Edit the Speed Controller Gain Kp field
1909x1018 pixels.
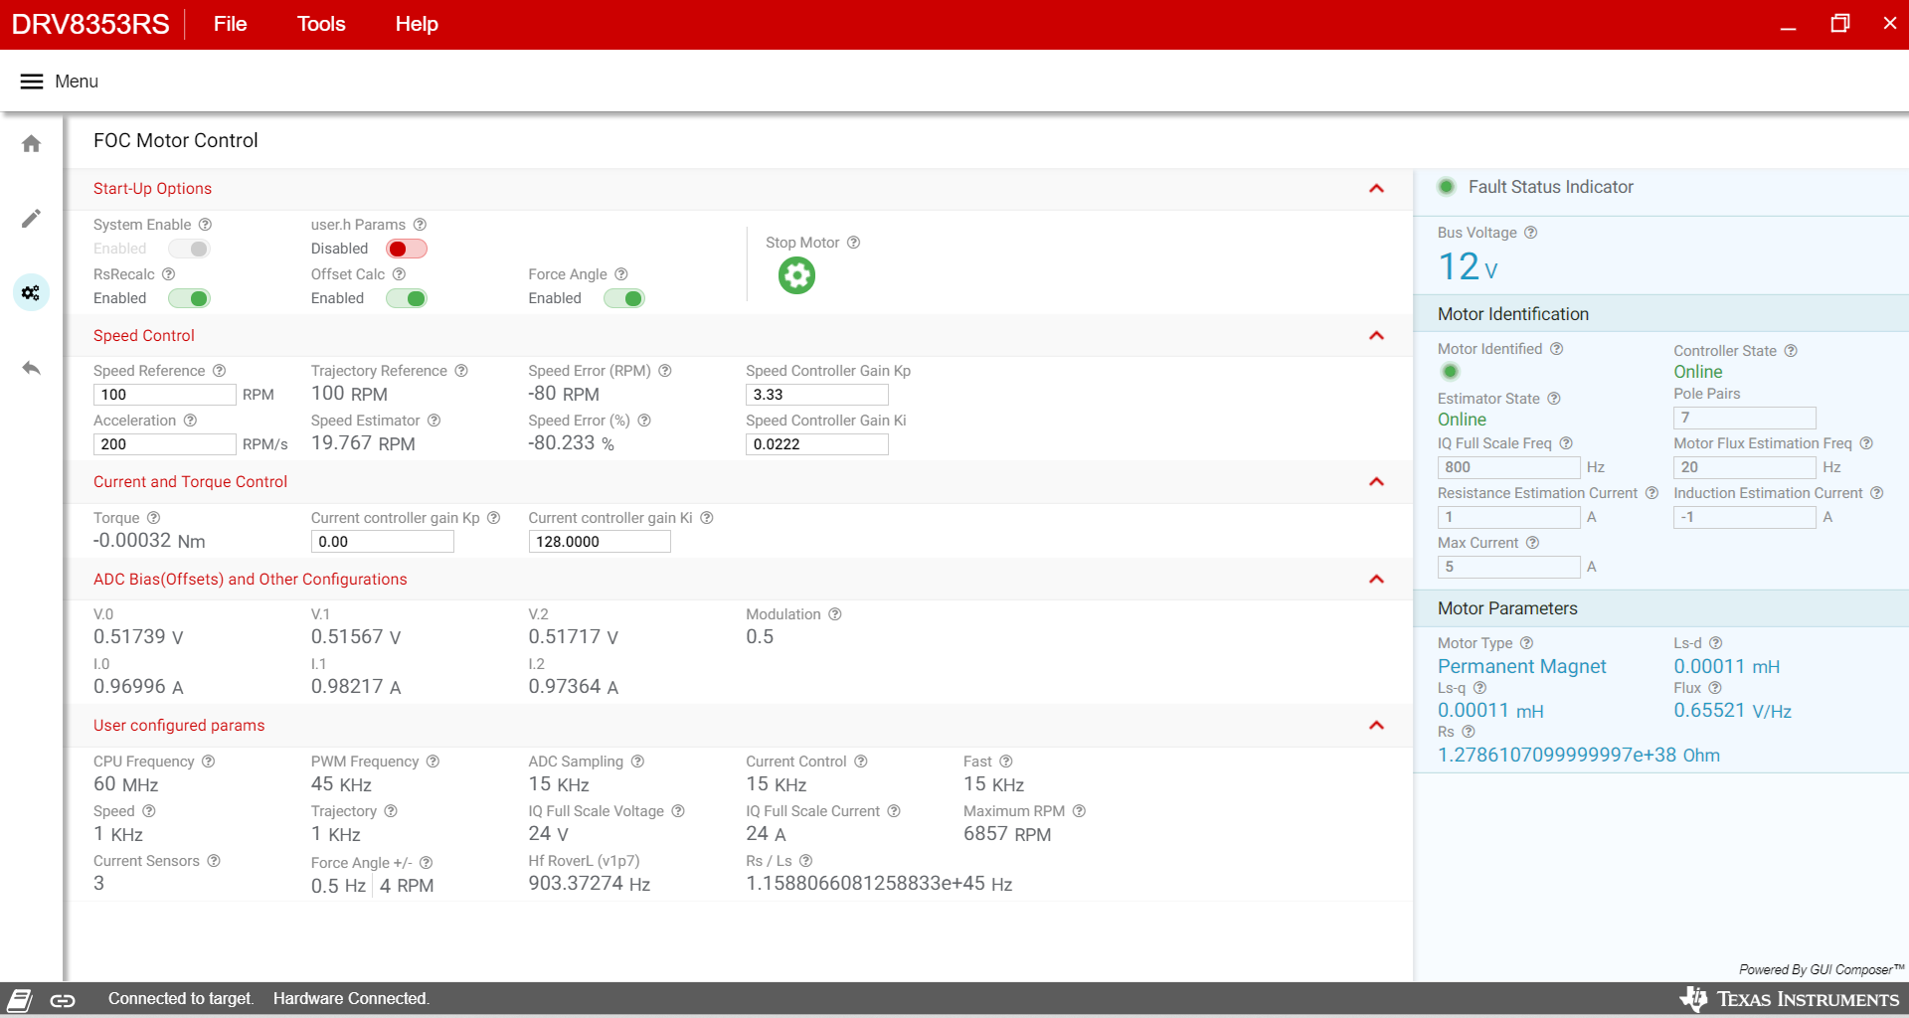coord(817,395)
